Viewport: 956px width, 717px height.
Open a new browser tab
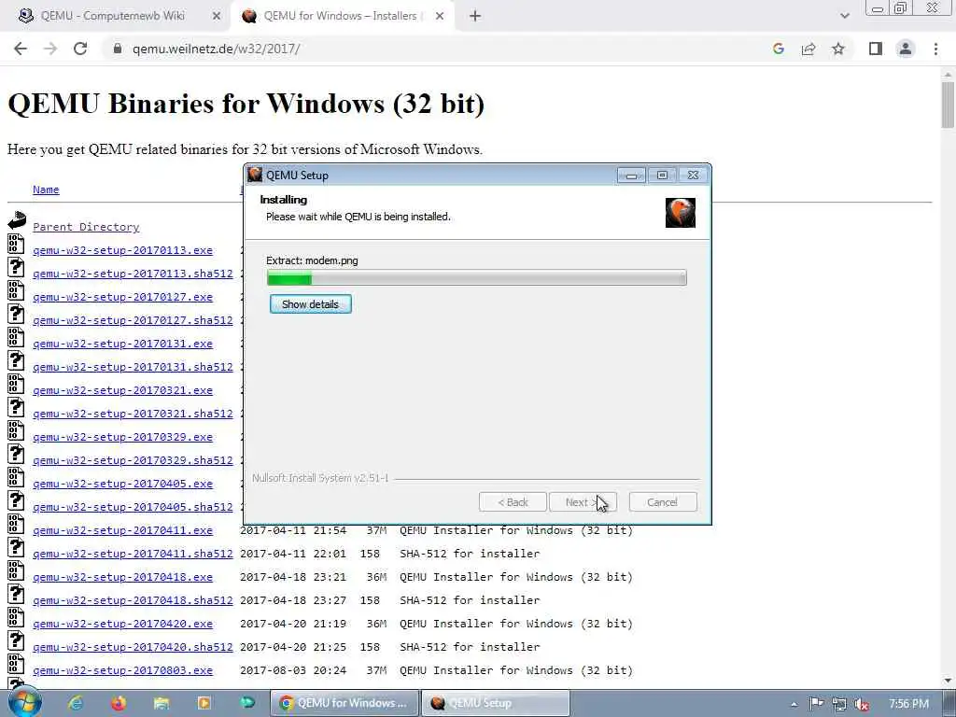tap(475, 17)
